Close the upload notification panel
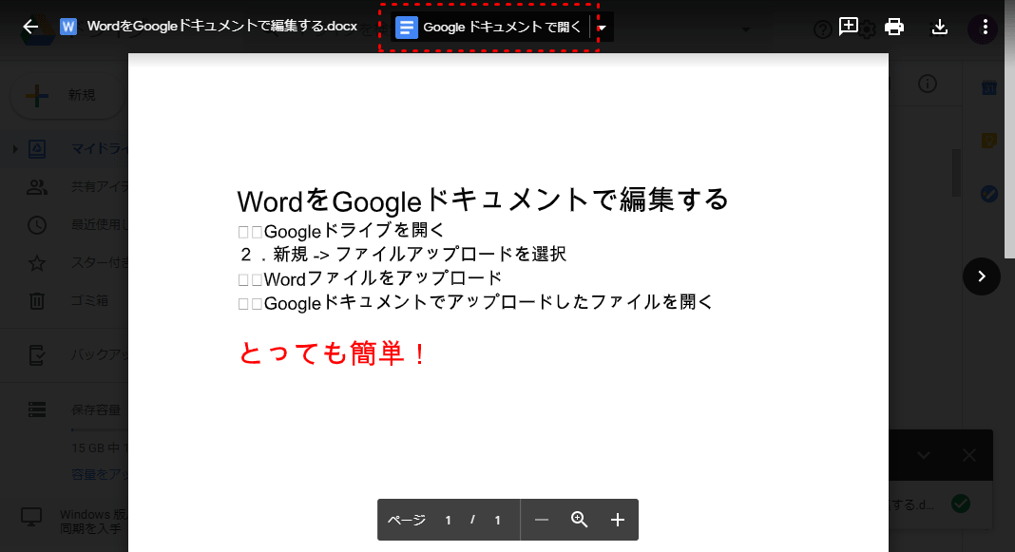The width and height of the screenshot is (1015, 552). click(x=969, y=455)
